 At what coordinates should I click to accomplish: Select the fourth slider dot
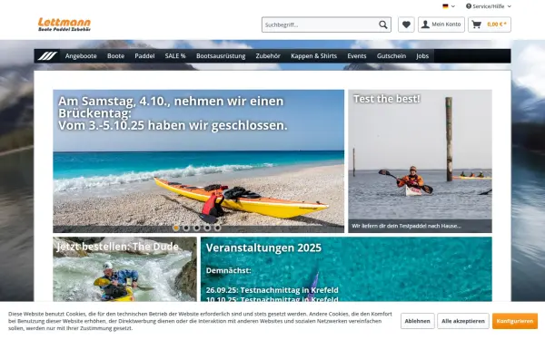click(207, 228)
